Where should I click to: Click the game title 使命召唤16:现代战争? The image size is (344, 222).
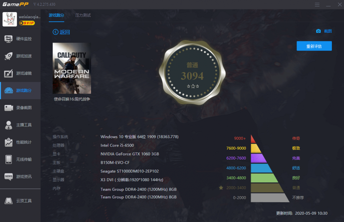point(72,99)
